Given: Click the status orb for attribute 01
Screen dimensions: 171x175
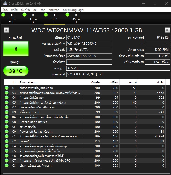Looking at the screenshot, I should (x=7, y=88).
